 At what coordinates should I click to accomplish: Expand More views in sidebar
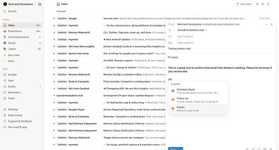(x=22, y=61)
